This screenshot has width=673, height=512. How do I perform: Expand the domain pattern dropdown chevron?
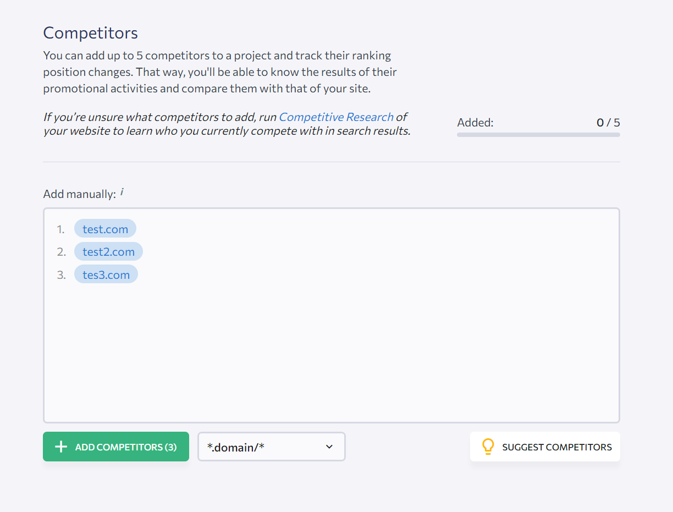(329, 447)
